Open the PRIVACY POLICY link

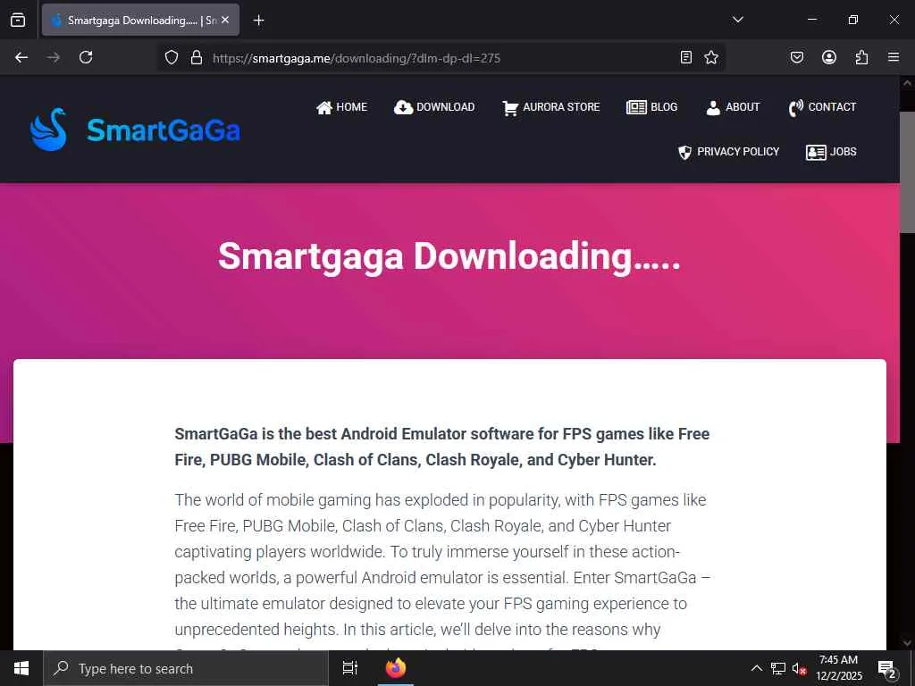pos(728,152)
